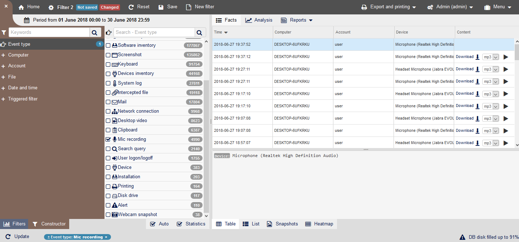Close the panel with the X button
Screen dimensions: 519x242
point(6,6)
